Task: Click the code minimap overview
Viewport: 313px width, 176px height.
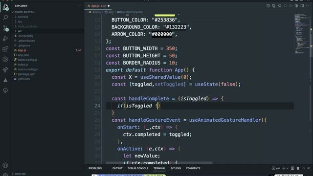Action: tap(301, 34)
